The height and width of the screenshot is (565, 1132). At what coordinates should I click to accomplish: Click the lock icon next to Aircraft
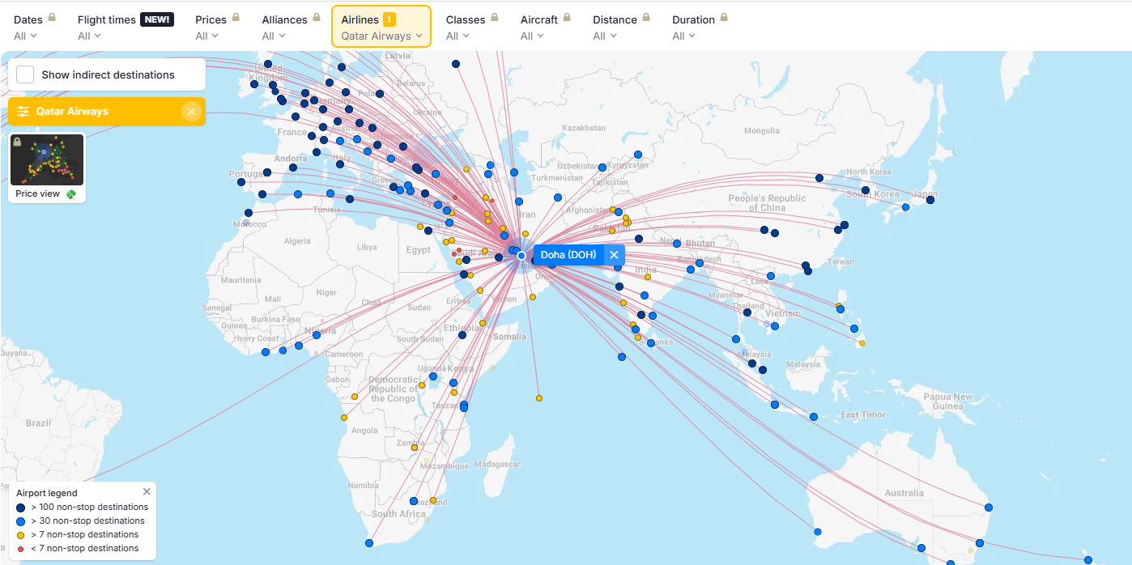(567, 18)
